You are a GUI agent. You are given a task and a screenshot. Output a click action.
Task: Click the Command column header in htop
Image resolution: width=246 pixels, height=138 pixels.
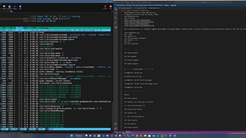(43, 28)
